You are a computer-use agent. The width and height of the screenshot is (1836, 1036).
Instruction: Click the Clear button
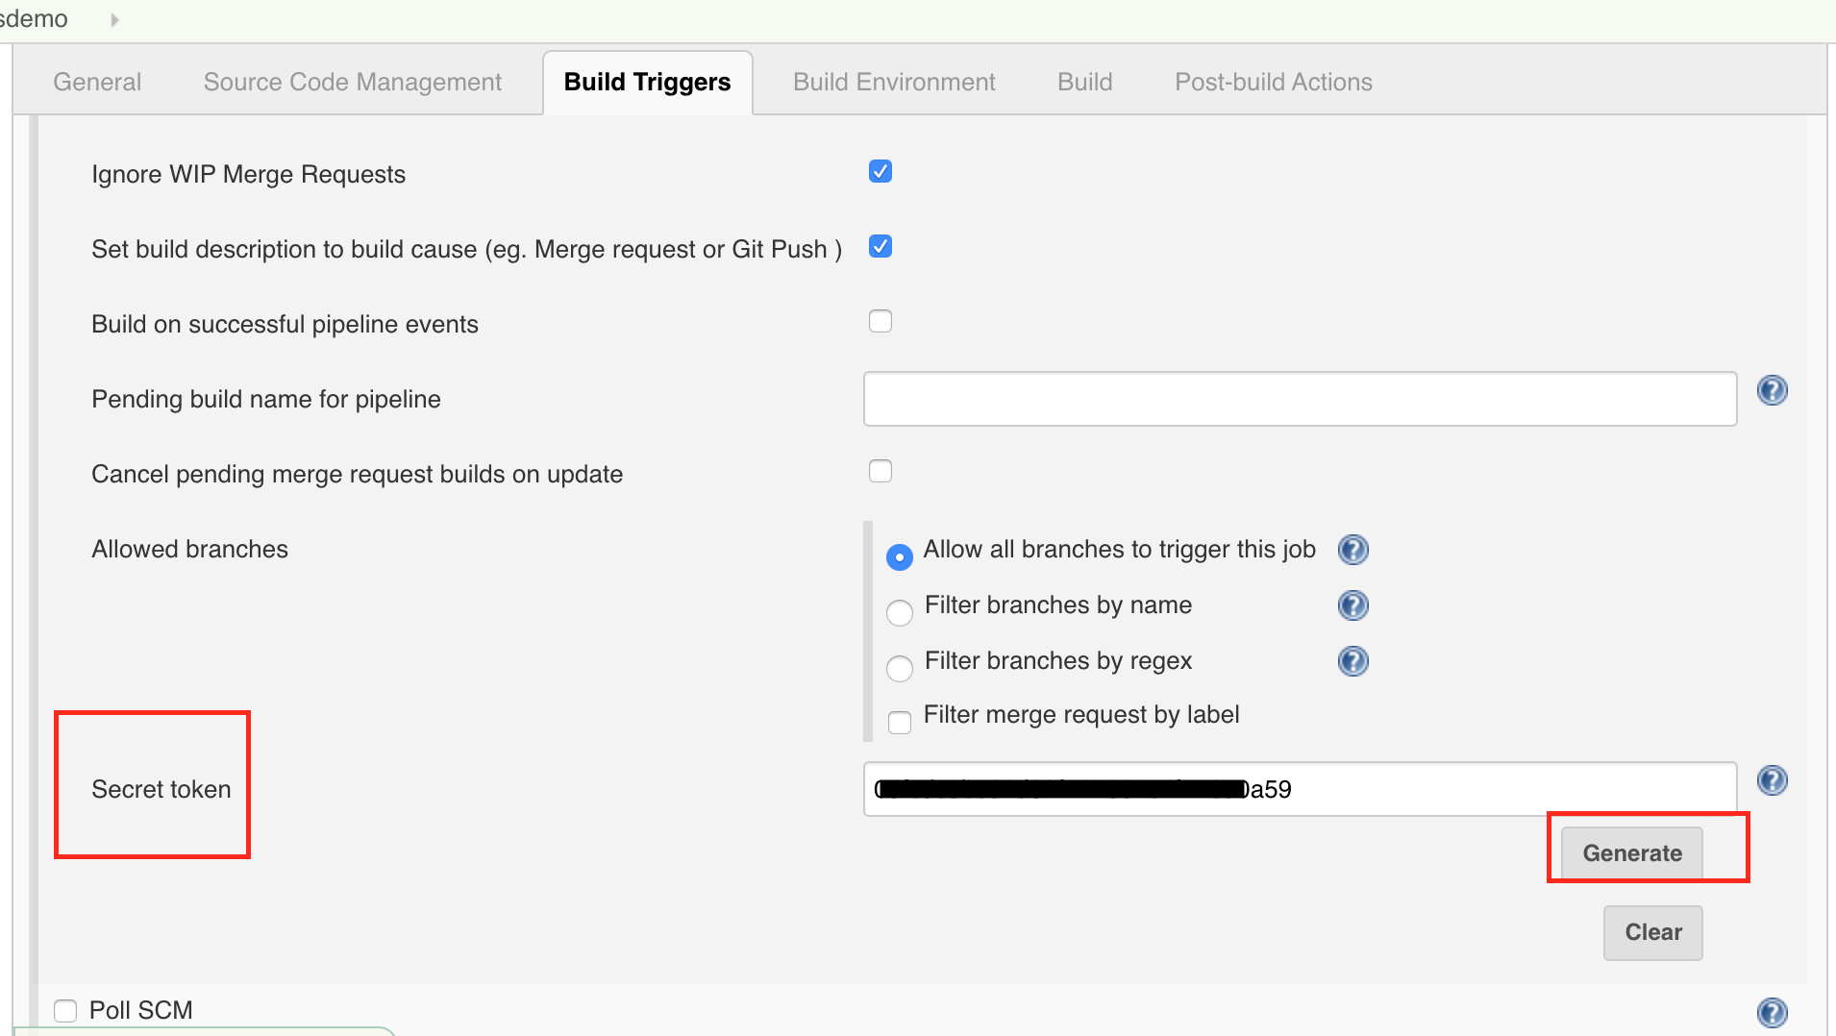pos(1652,932)
